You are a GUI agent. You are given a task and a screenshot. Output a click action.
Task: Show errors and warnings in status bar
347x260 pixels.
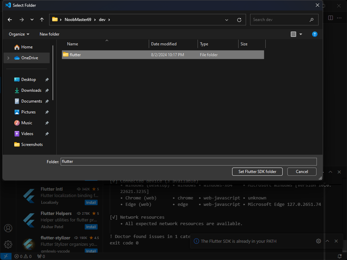(23, 257)
